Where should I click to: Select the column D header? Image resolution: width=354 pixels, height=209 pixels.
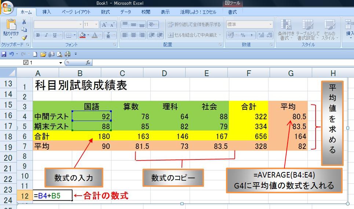(x=164, y=73)
